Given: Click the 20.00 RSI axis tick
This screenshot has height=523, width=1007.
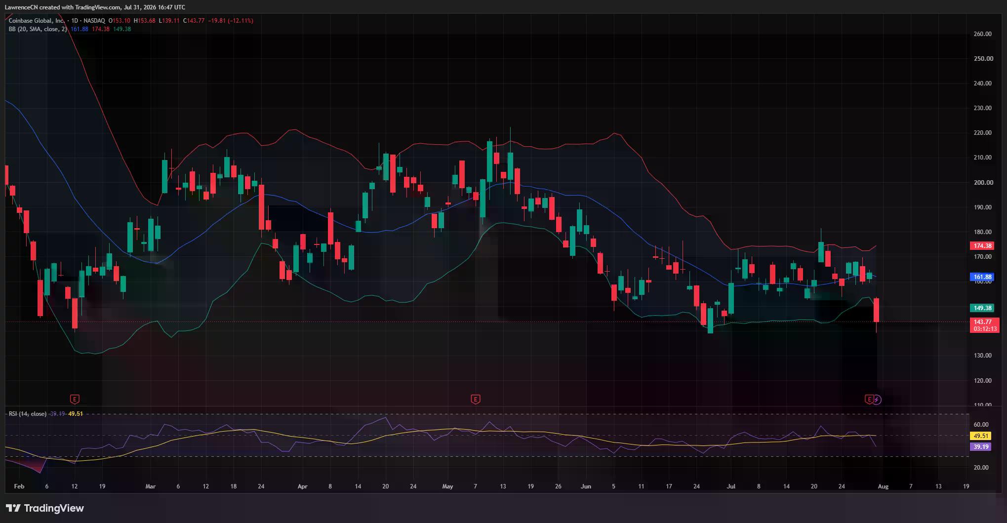Looking at the screenshot, I should tap(981, 468).
